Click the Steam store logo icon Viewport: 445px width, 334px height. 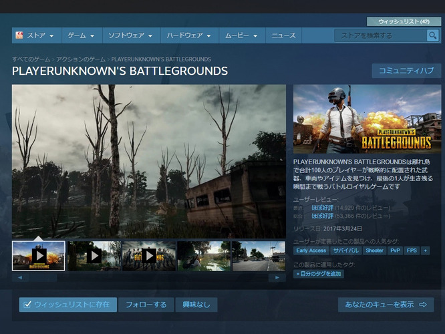tap(19, 35)
